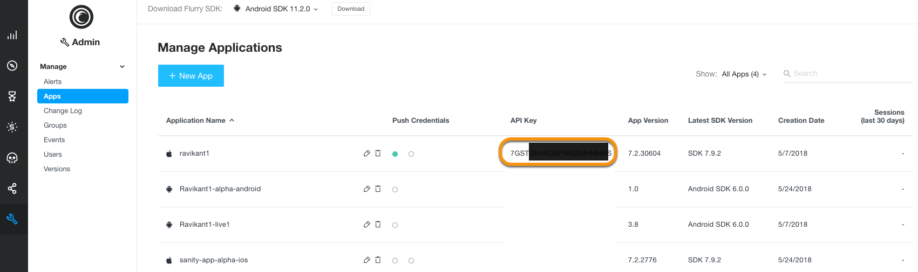Select the push credential circle for Ravikant1-alpha-android
This screenshot has height=272, width=918.
coord(395,190)
